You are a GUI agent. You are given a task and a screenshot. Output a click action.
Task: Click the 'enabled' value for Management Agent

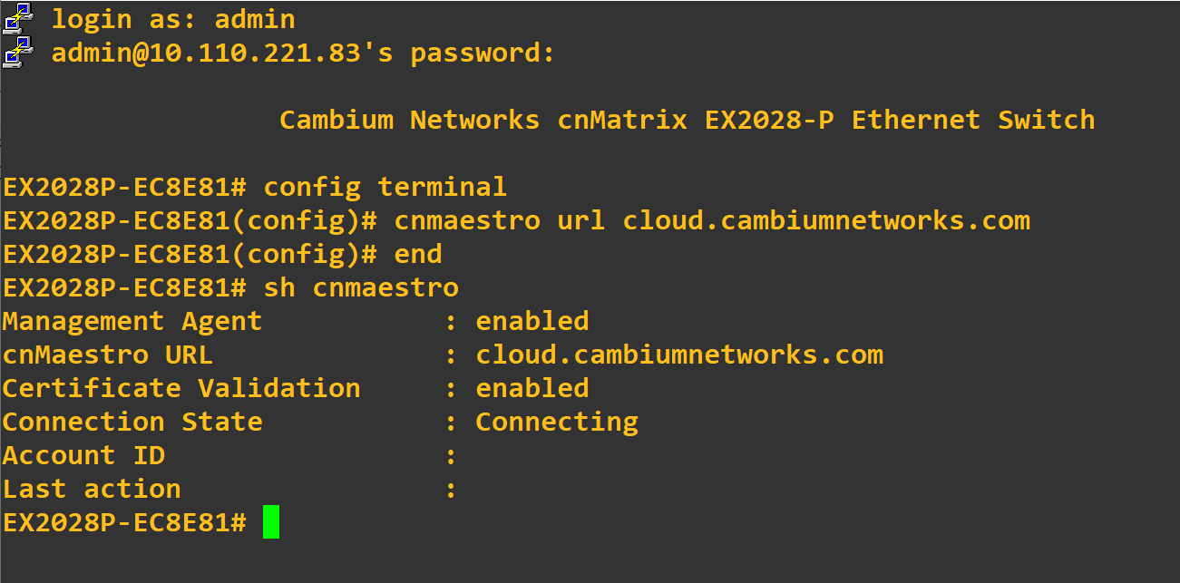(x=532, y=321)
